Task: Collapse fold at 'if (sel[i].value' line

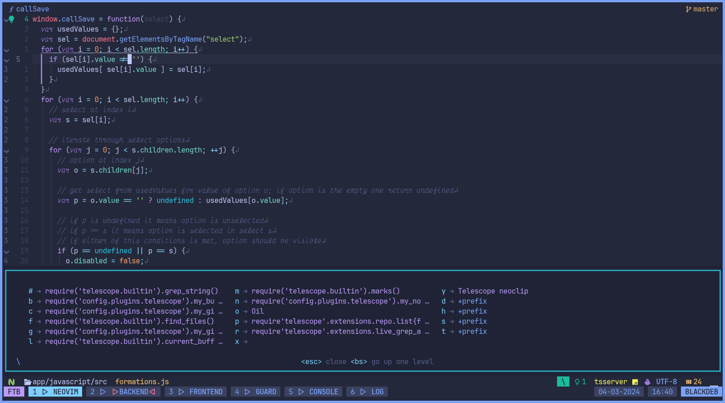Action: click(6, 60)
